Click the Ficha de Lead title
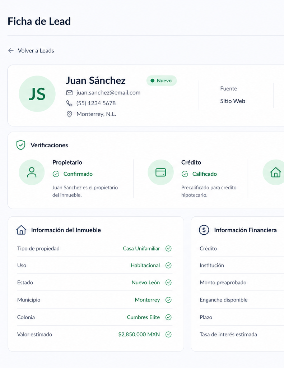This screenshot has height=368, width=284. coord(39,21)
